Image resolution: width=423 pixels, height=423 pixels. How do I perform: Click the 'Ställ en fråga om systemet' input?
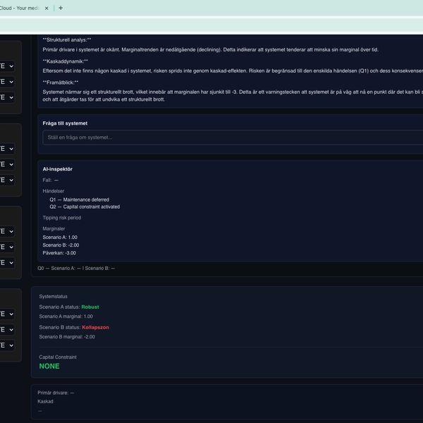pyautogui.click(x=233, y=137)
